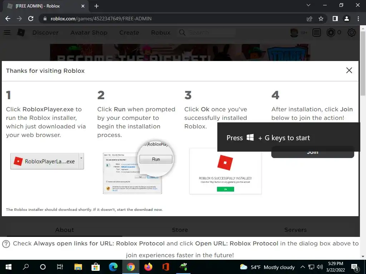
Task: Open the Avatar Shop page
Action: tap(89, 32)
